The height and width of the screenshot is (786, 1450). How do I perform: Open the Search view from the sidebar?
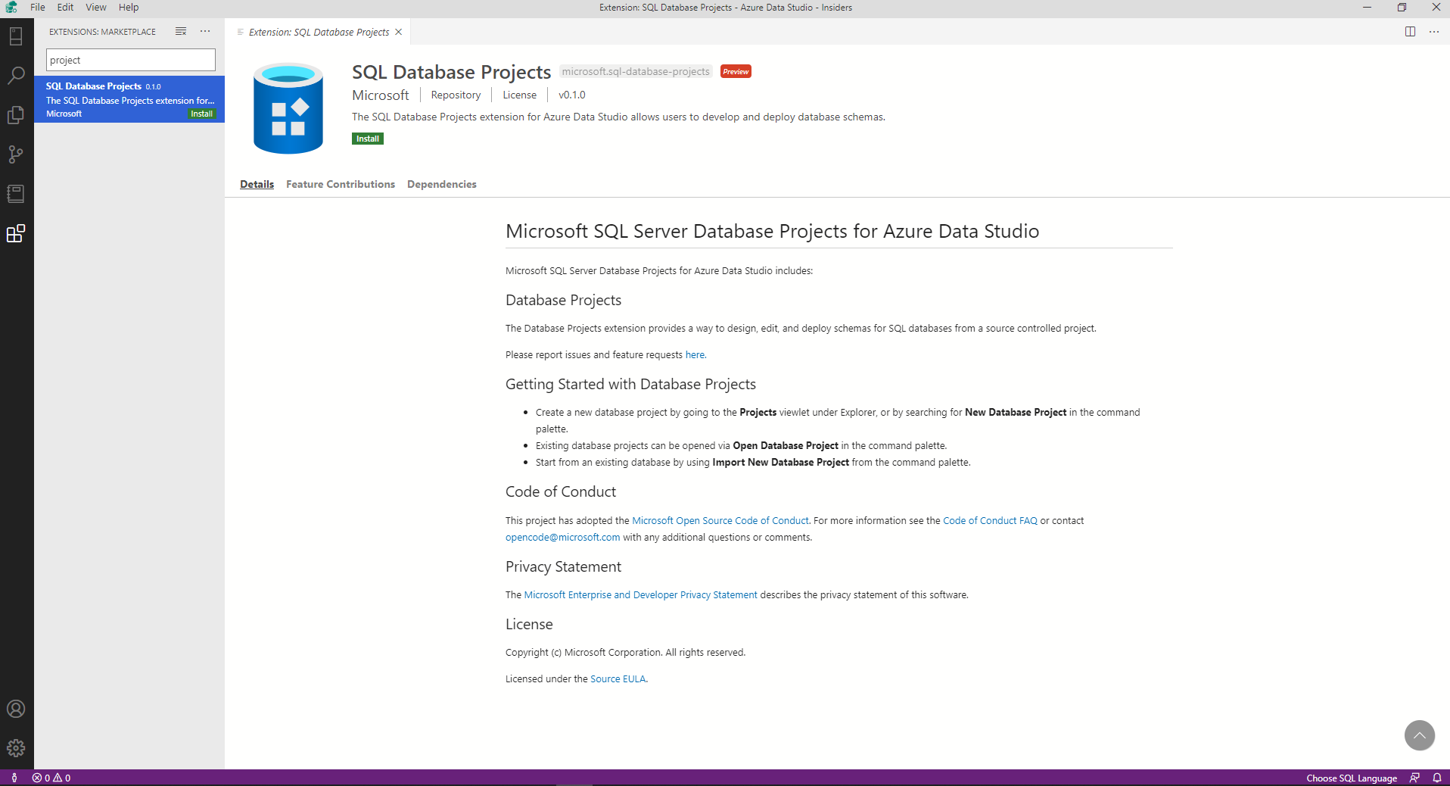pyautogui.click(x=16, y=75)
